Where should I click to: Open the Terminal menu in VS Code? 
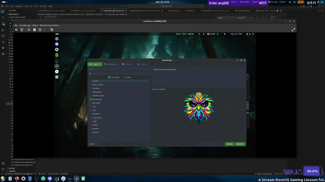43,6
